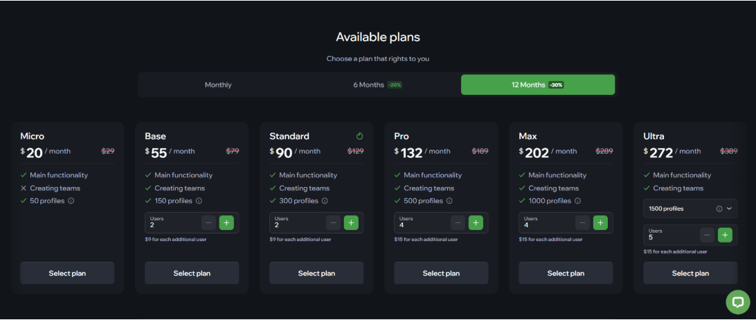This screenshot has height=320, width=756.
Task: Click 'Choose a plan that rights to you'
Action: pyautogui.click(x=378, y=59)
